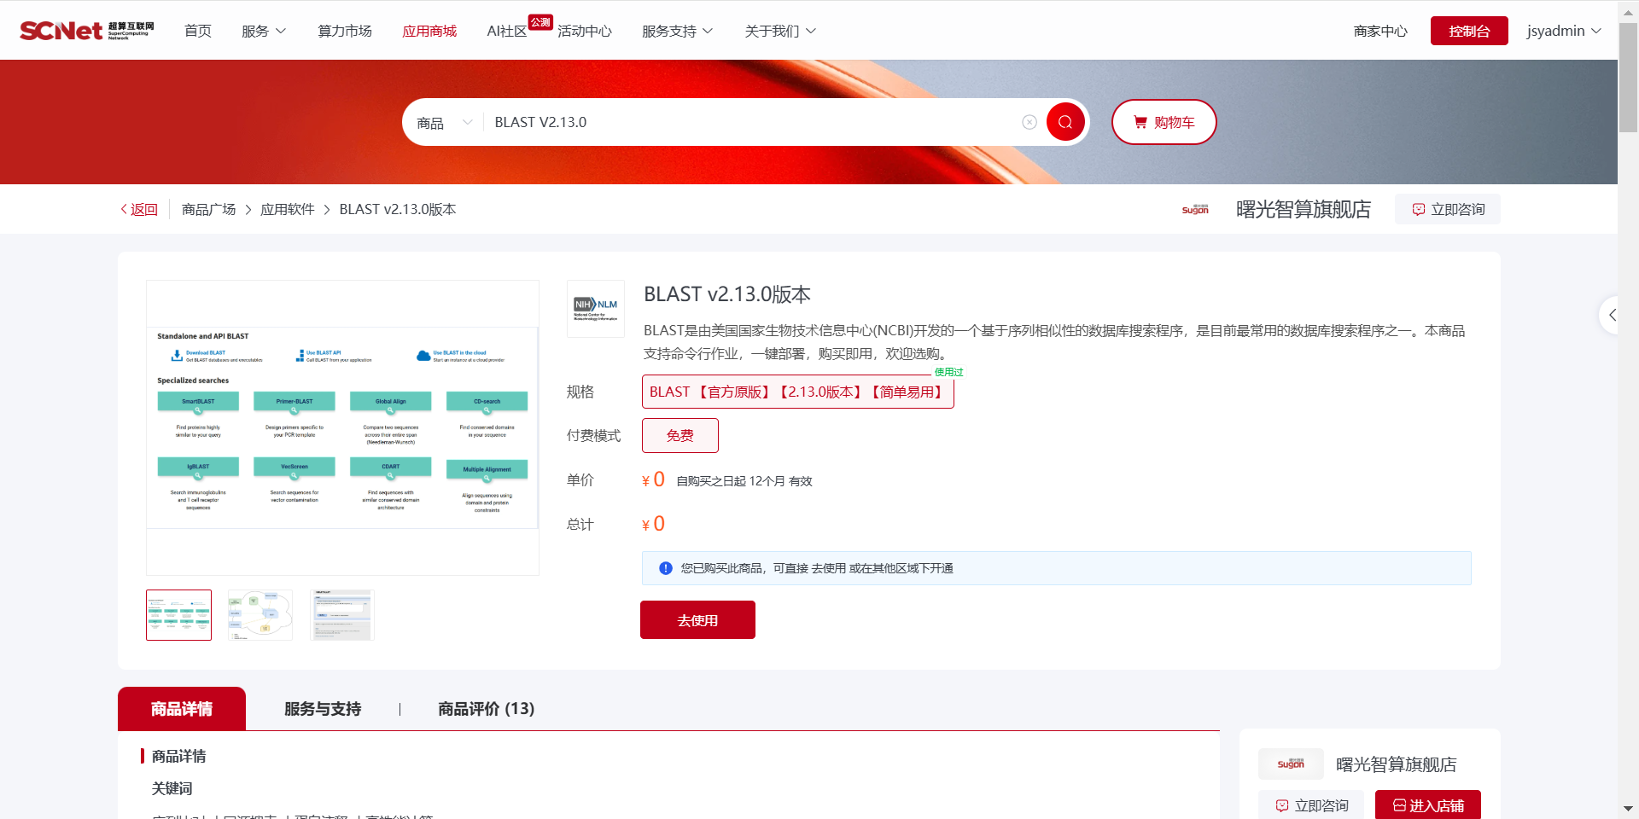Select the second product thumbnail image
1639x819 pixels.
tap(260, 614)
